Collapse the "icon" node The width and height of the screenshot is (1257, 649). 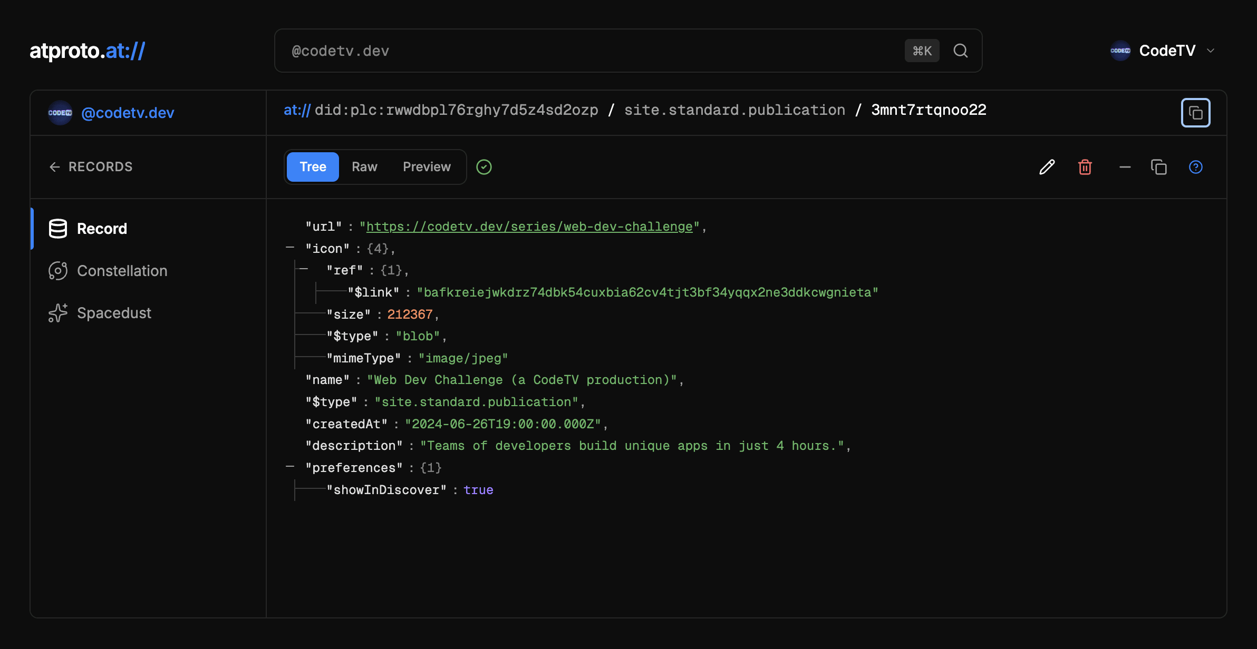[x=290, y=248]
